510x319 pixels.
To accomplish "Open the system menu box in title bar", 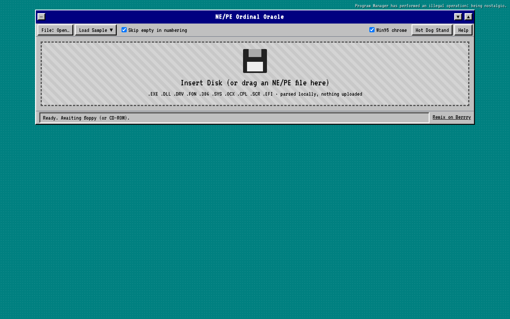I will (41, 17).
